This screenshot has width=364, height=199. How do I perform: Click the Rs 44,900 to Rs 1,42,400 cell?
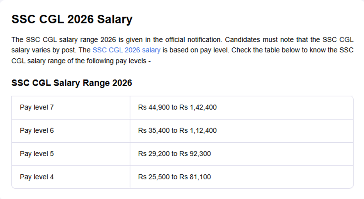(242, 108)
